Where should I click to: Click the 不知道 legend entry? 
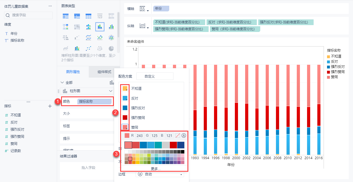click(x=334, y=56)
